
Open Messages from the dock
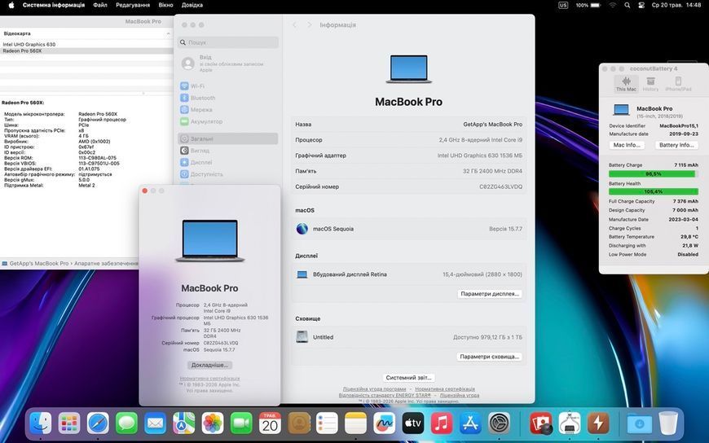point(126,424)
